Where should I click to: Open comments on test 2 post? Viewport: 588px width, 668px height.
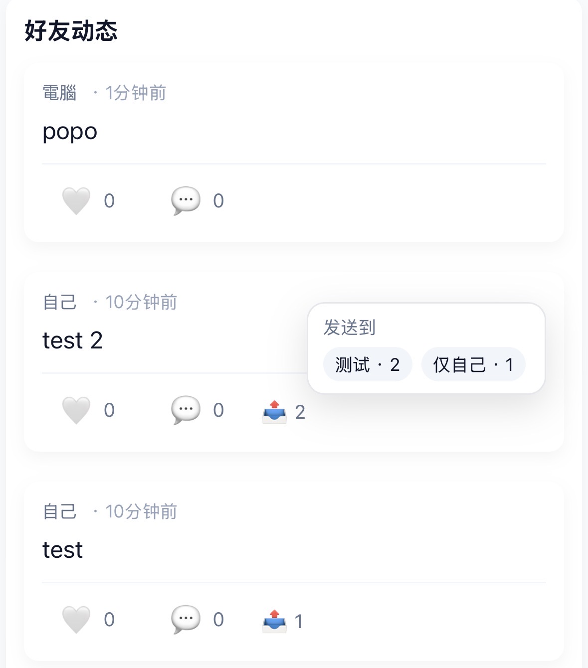click(x=186, y=410)
